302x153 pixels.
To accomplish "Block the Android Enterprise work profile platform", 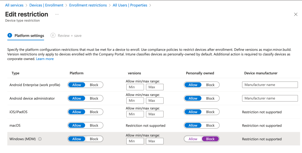I will coord(94,85).
